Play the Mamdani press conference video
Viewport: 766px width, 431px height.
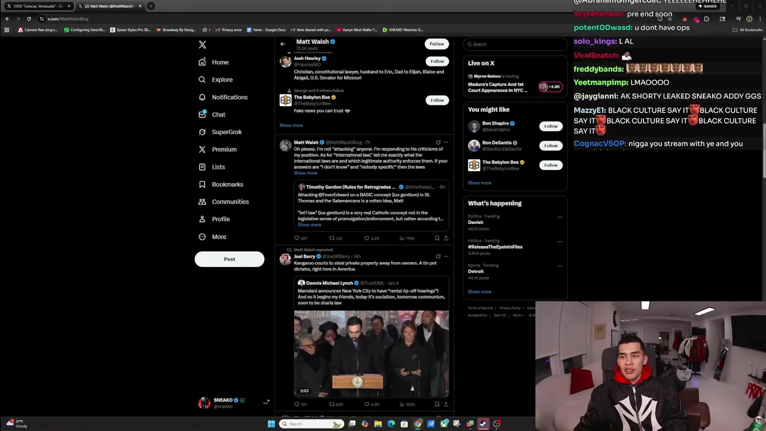click(371, 354)
